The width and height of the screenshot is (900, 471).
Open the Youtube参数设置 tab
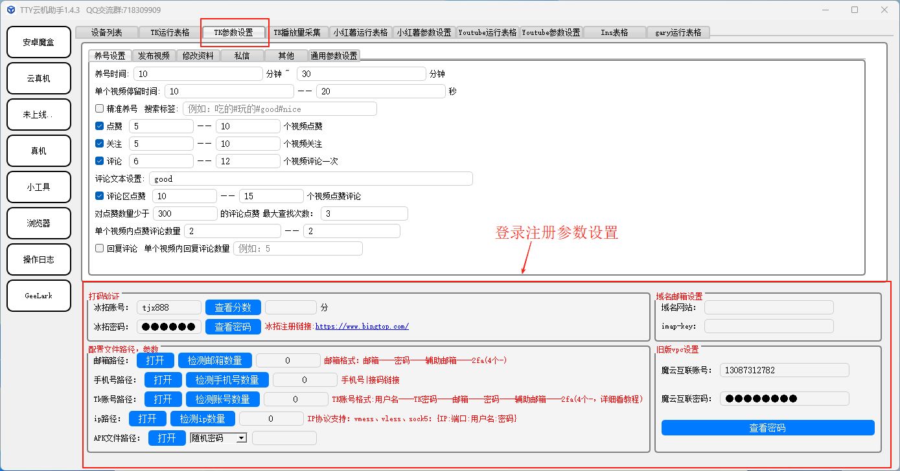pyautogui.click(x=551, y=32)
